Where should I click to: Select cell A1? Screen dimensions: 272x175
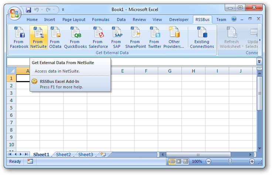tap(23, 78)
